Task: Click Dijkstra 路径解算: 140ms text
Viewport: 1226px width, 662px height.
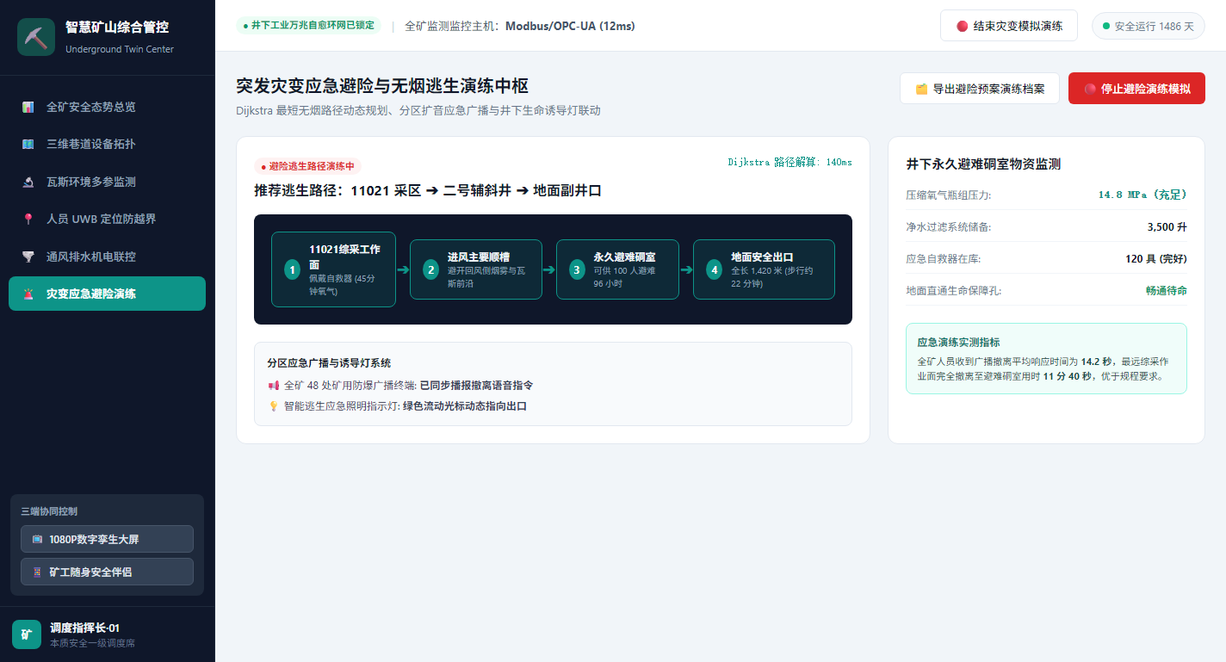Action: (x=789, y=162)
